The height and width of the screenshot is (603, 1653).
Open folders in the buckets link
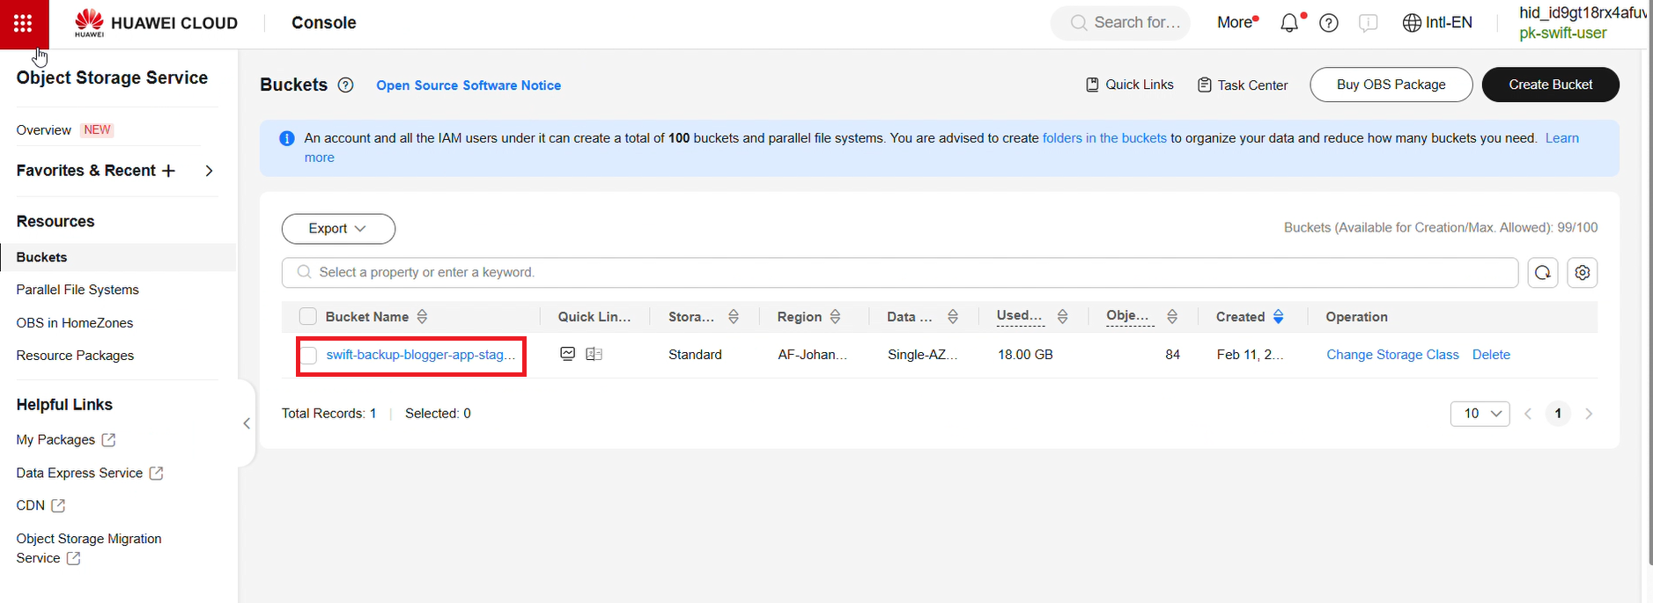point(1104,138)
